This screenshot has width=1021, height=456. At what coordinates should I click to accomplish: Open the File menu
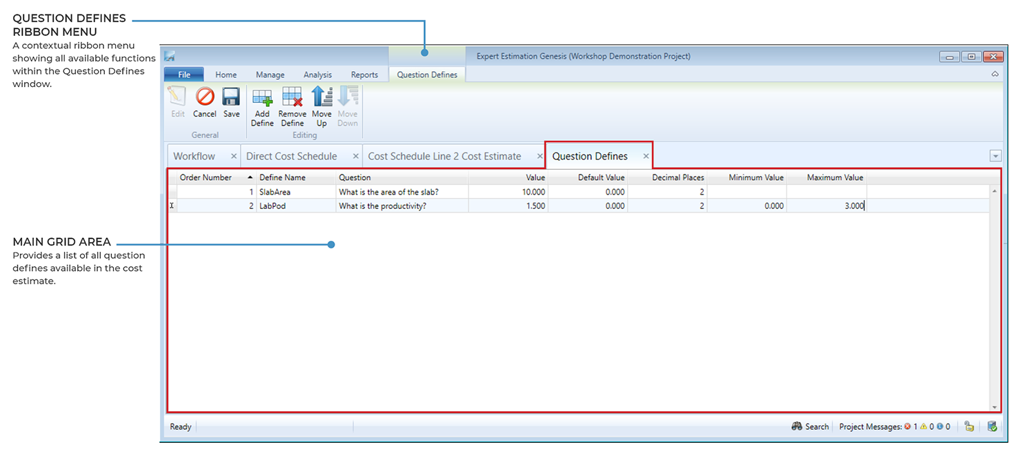pos(184,75)
